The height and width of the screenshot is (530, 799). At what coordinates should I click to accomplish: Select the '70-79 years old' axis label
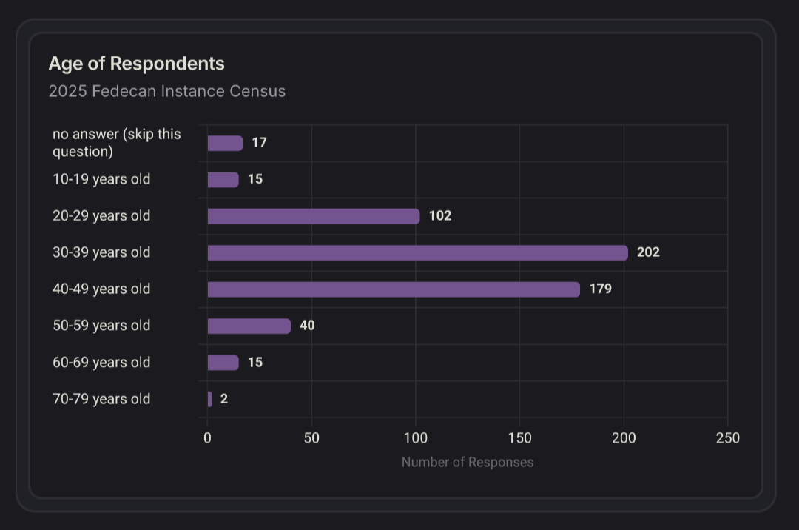(101, 399)
